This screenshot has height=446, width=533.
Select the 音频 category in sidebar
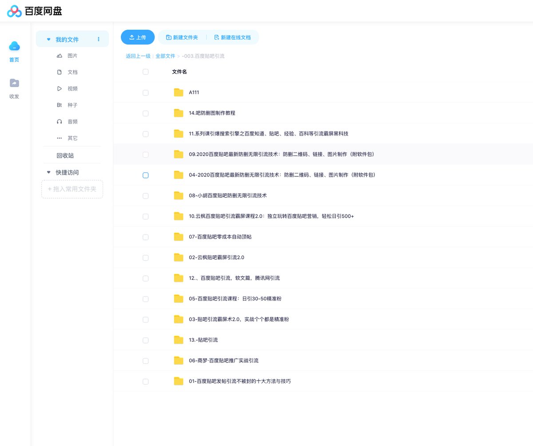[72, 121]
